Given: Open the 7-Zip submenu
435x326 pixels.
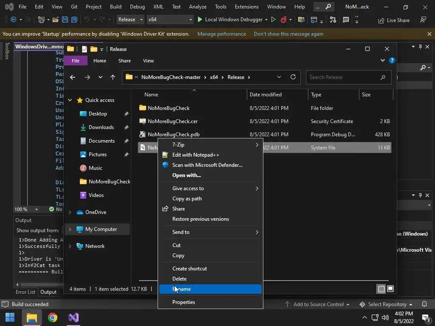Looking at the screenshot, I should click(210, 145).
